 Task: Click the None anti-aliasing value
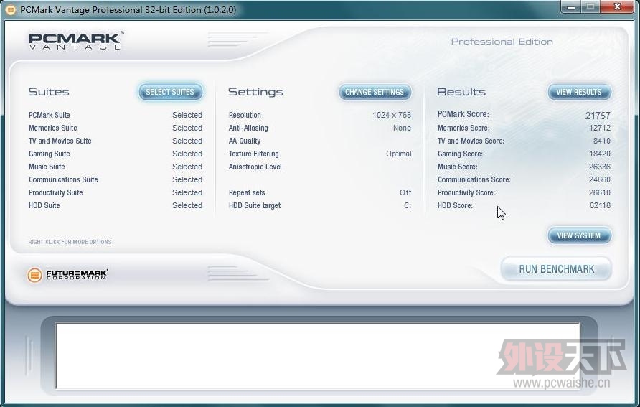[402, 128]
